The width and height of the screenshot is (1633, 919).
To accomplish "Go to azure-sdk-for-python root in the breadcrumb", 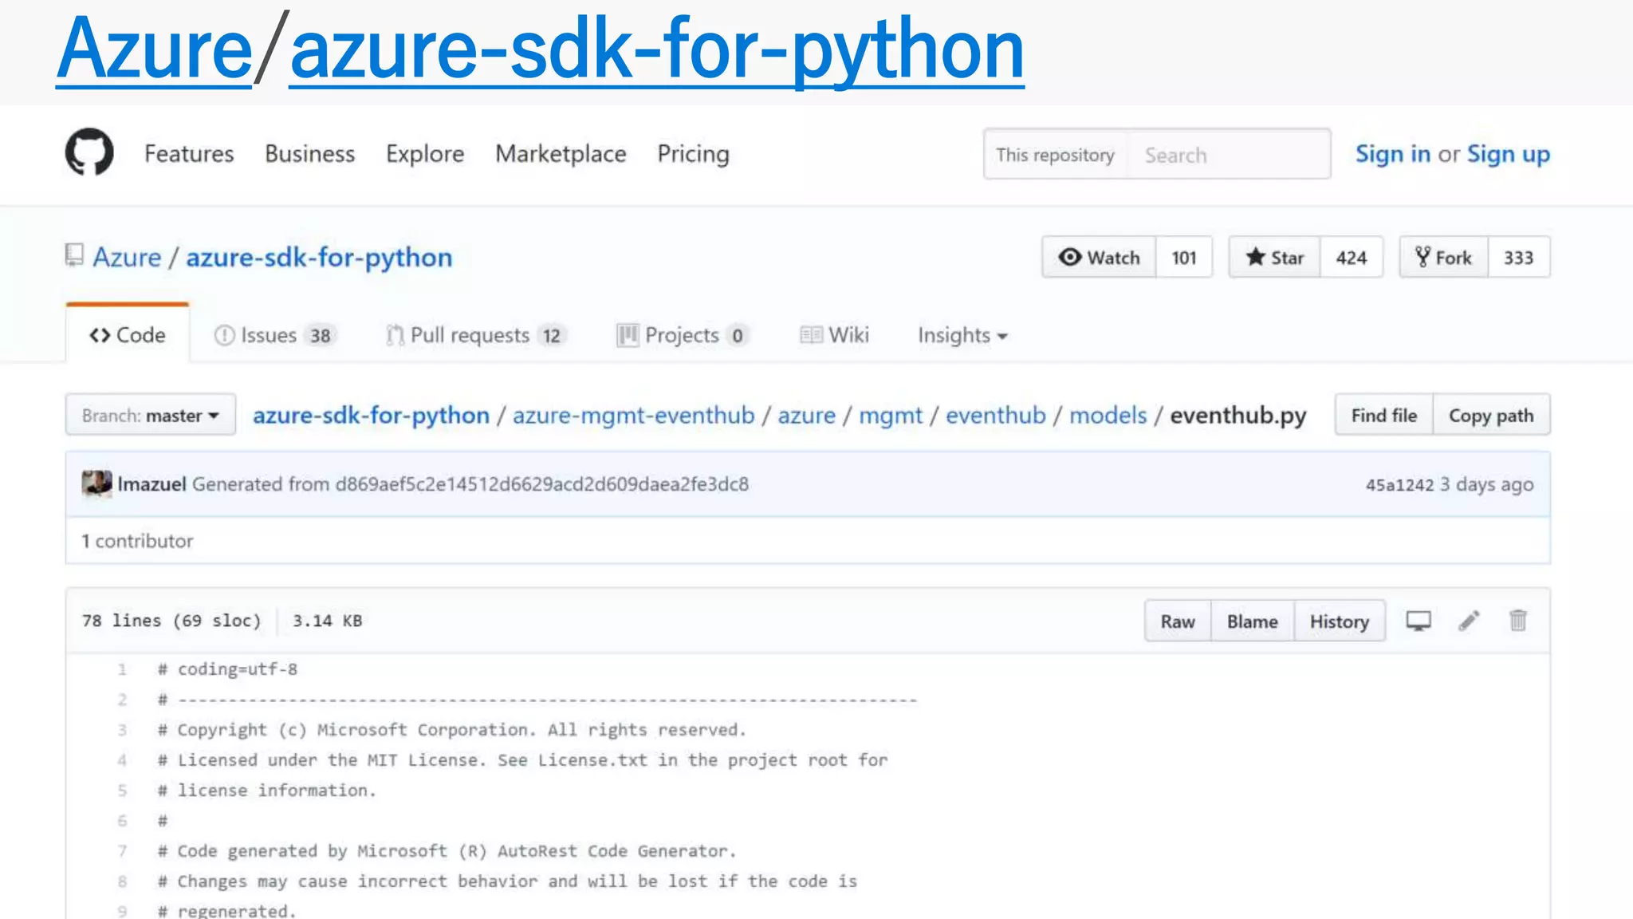I will pyautogui.click(x=371, y=415).
